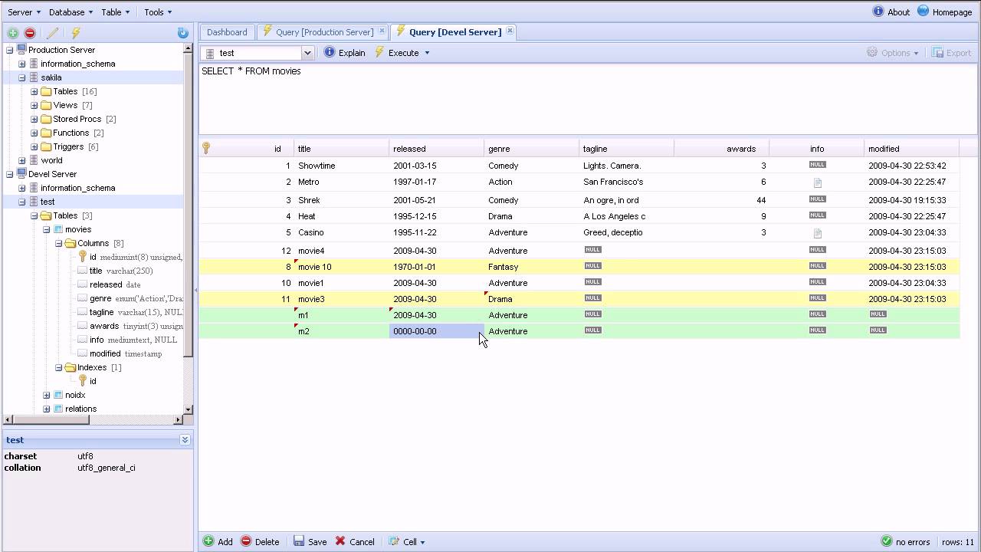Click the SQL query editor text area
981x552 pixels.
[588, 100]
